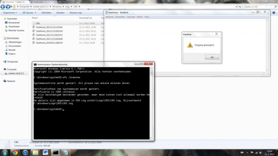
Task: Select Downloads in the Favorieten sidebar
Action: (x=14, y=27)
